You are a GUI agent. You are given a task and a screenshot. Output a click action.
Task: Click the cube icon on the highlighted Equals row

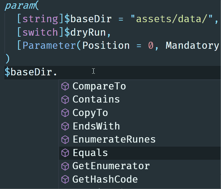click(x=65, y=153)
